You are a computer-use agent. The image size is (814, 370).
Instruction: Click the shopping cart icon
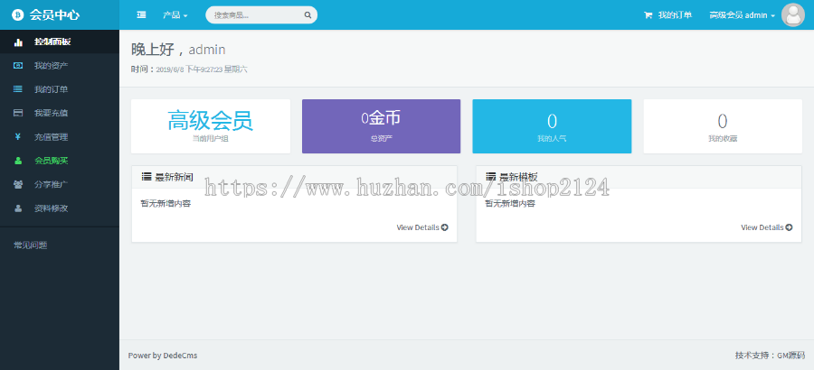(648, 15)
